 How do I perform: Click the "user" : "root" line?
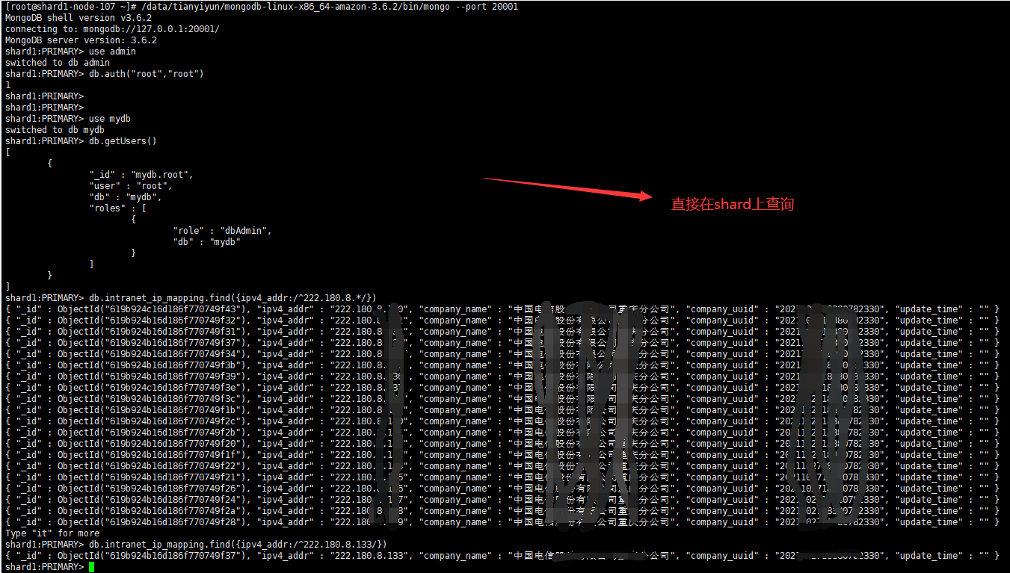131,186
